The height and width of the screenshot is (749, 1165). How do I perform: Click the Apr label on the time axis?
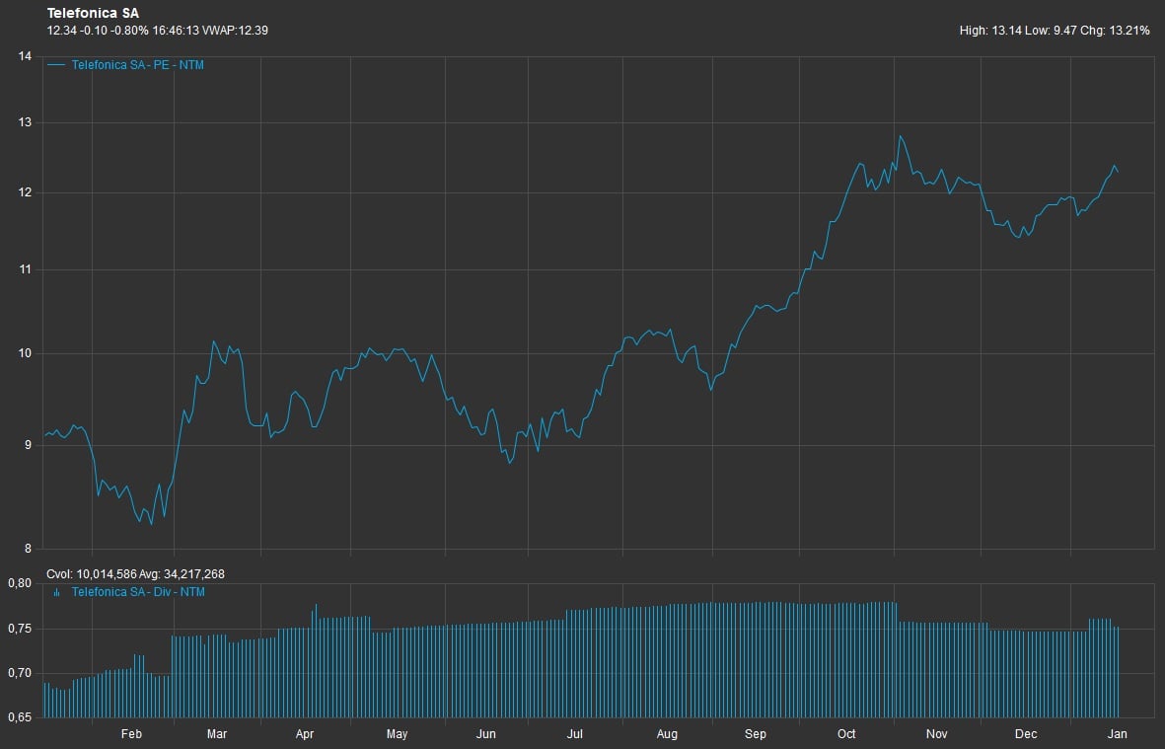[x=305, y=734]
